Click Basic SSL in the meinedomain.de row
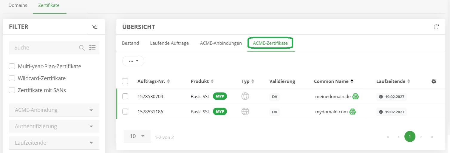Screen dimensions: 450x153 point(200,97)
